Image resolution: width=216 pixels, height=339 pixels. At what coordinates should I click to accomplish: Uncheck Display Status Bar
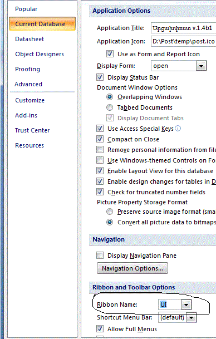(x=100, y=77)
